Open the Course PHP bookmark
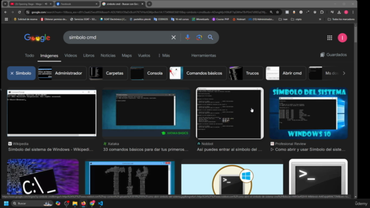 (x=221, y=19)
